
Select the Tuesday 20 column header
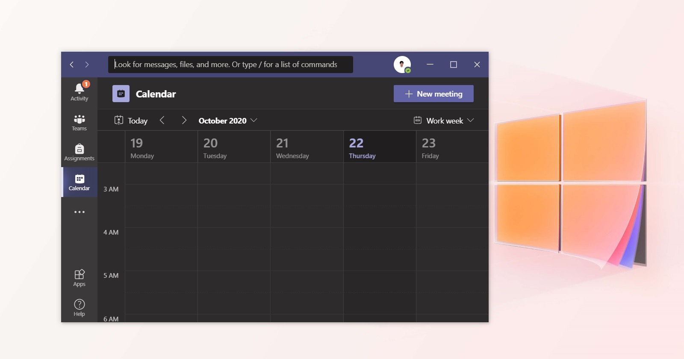234,147
